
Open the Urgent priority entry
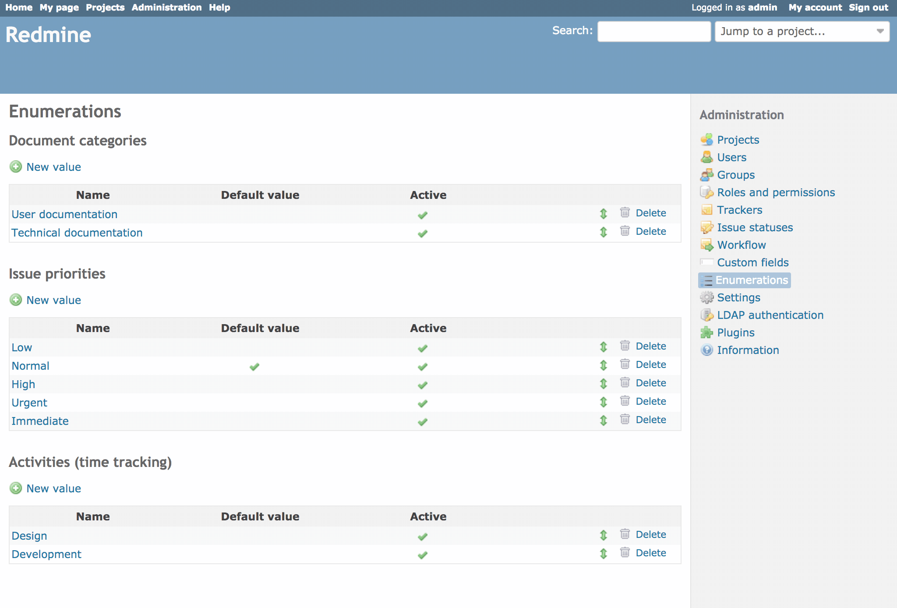point(29,403)
